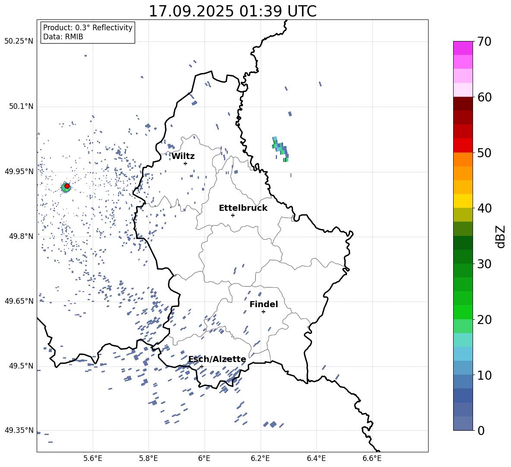Click the yellow 40 dBZ colorbar segment
Viewport: 511px width, 467px height.
[x=463, y=201]
